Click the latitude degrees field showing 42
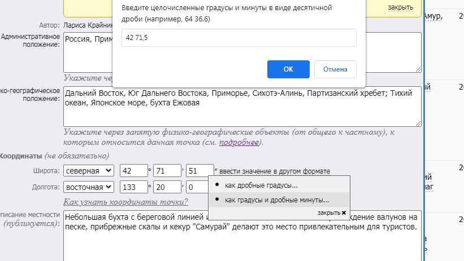Screen dimensions: 464x261 (133, 171)
